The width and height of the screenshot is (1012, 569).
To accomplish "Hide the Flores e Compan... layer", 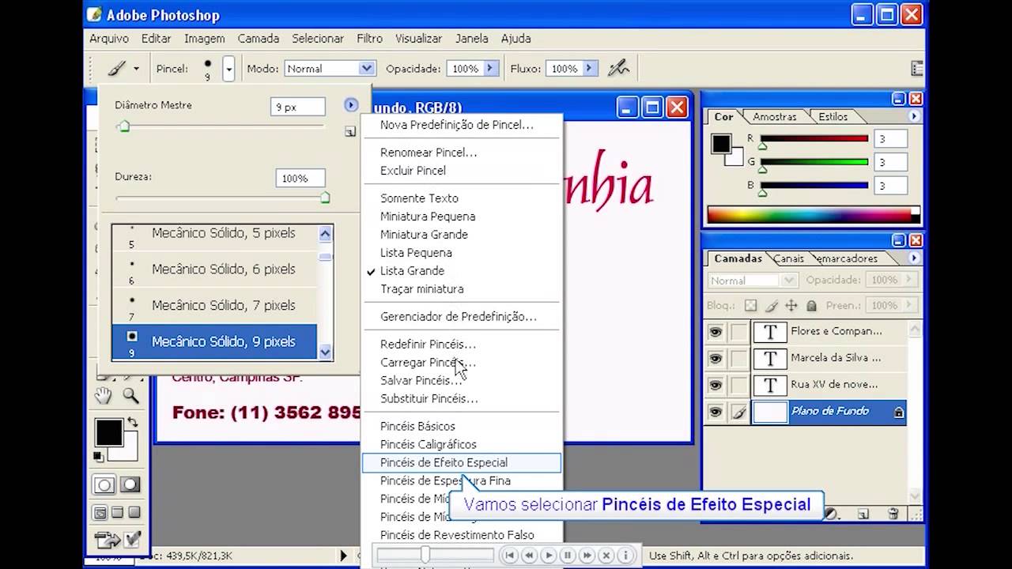I will (x=716, y=332).
